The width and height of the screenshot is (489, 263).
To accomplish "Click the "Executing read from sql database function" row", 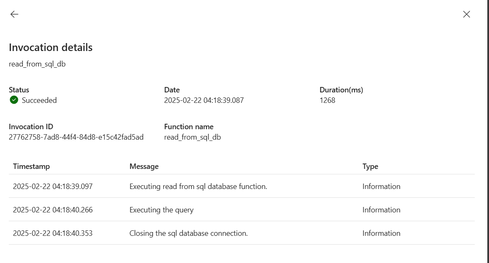I will click(198, 186).
